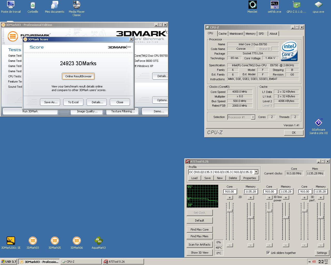331x265 pixels.
Task: Open Image Quality settings
Action: tap(87, 111)
